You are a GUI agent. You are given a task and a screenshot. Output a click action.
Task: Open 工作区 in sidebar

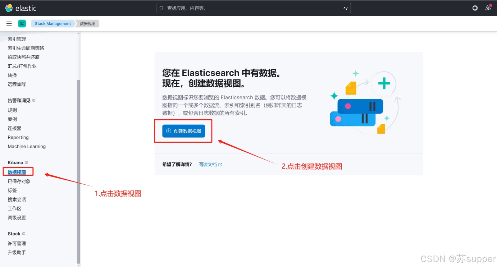tap(15, 208)
